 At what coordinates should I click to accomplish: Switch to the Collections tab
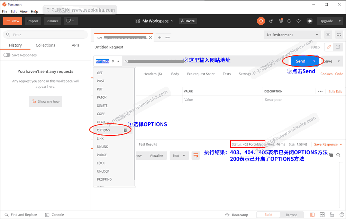45,45
